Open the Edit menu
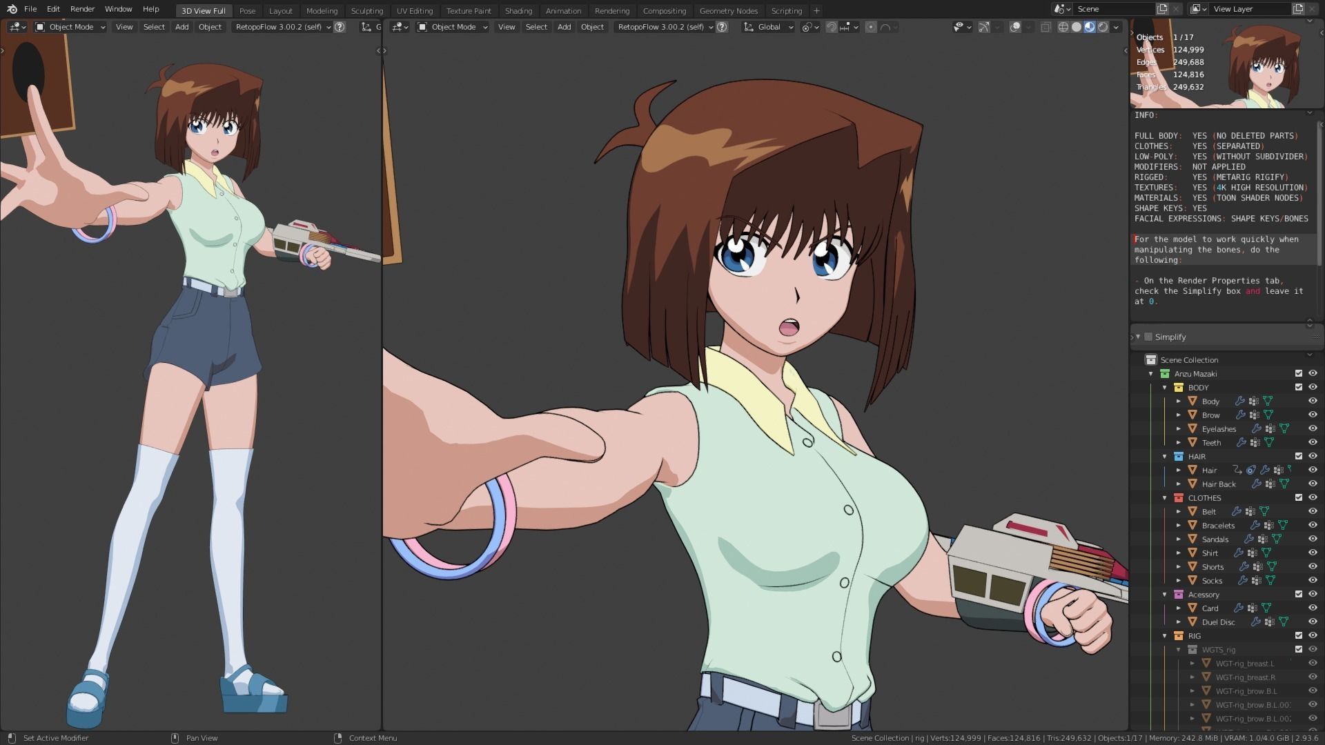The width and height of the screenshot is (1325, 745). pyautogui.click(x=53, y=9)
